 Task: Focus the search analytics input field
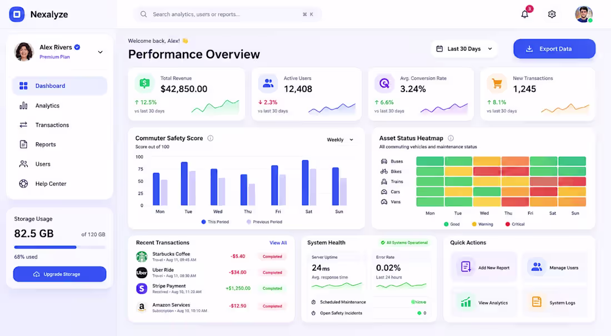pyautogui.click(x=228, y=14)
